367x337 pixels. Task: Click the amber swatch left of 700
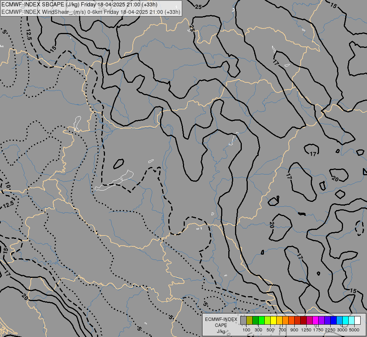pos(279,320)
